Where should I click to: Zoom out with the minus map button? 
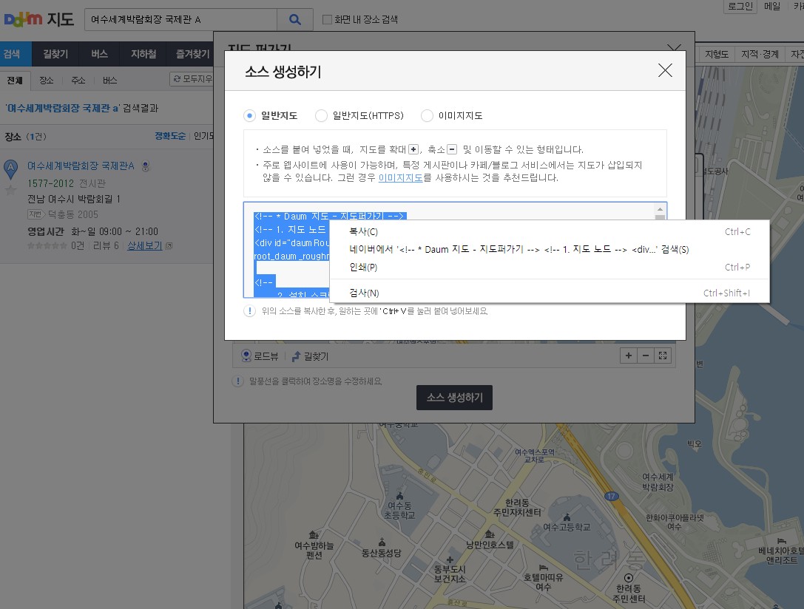(x=646, y=355)
